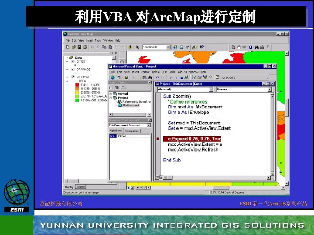Click the Object Browser icon in Visual Basic toolbar

pyautogui.click(x=205, y=77)
